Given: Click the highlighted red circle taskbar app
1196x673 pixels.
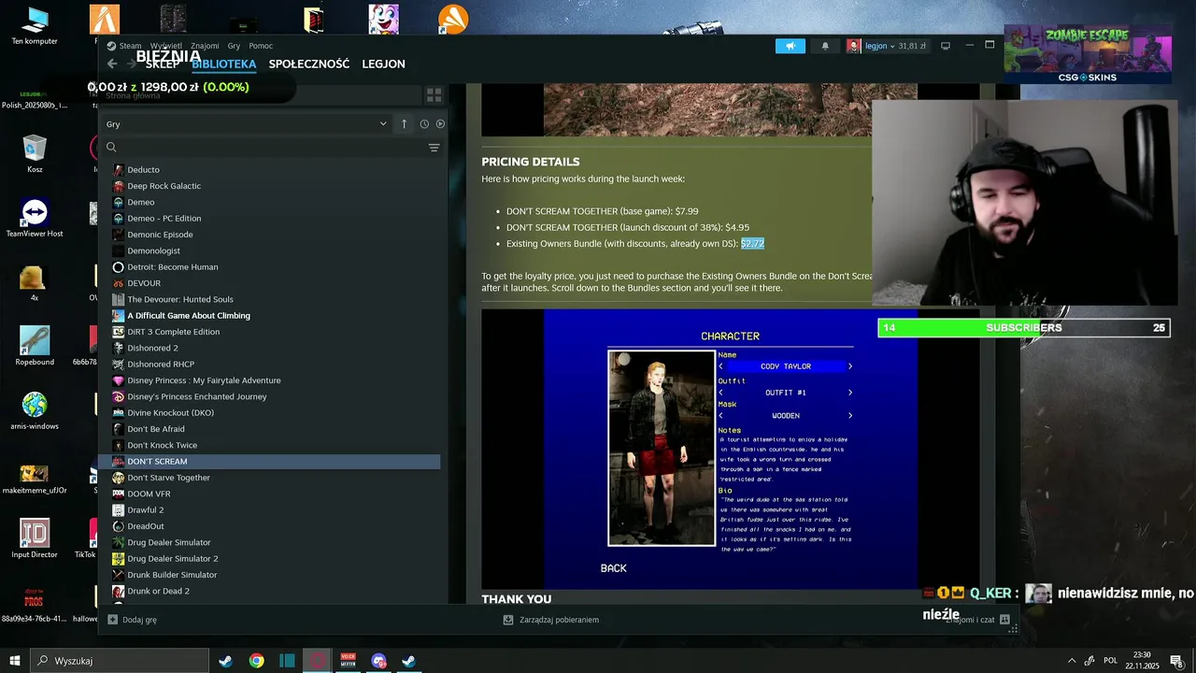Looking at the screenshot, I should pos(318,661).
